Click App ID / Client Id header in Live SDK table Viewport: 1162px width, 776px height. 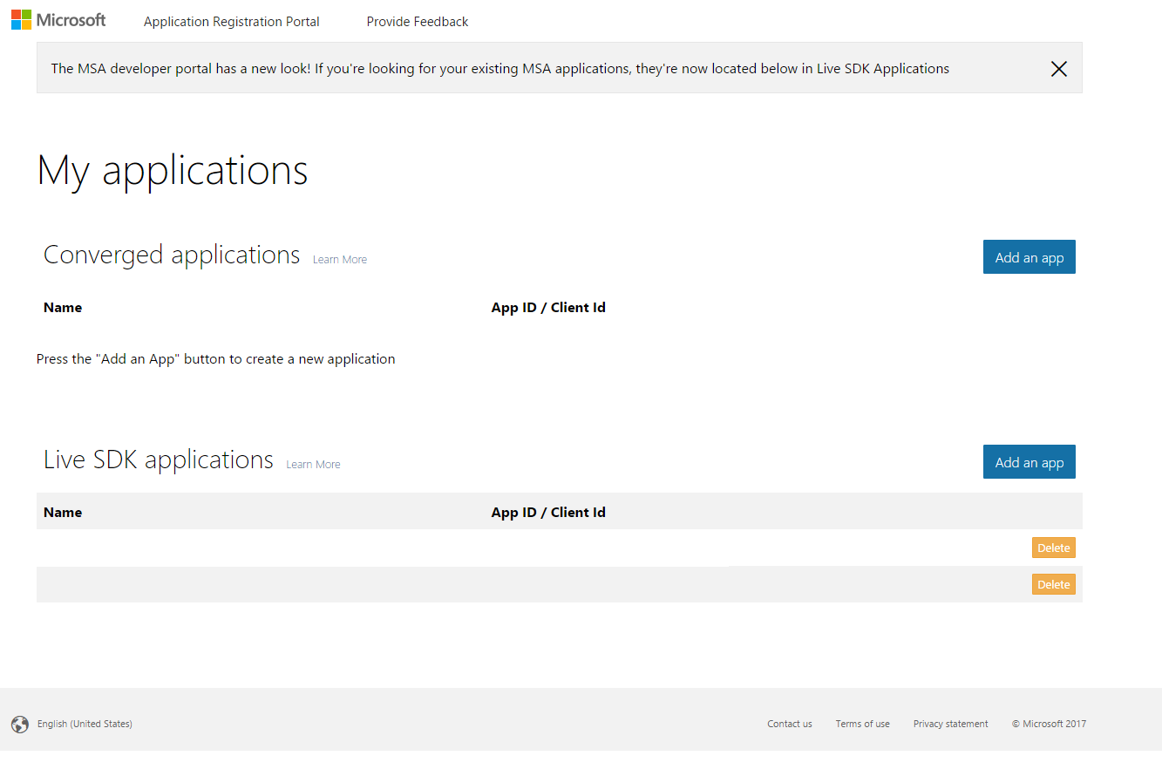point(547,513)
